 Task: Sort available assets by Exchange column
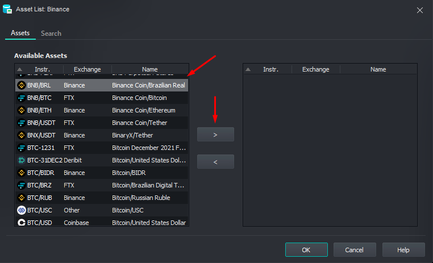coord(88,69)
